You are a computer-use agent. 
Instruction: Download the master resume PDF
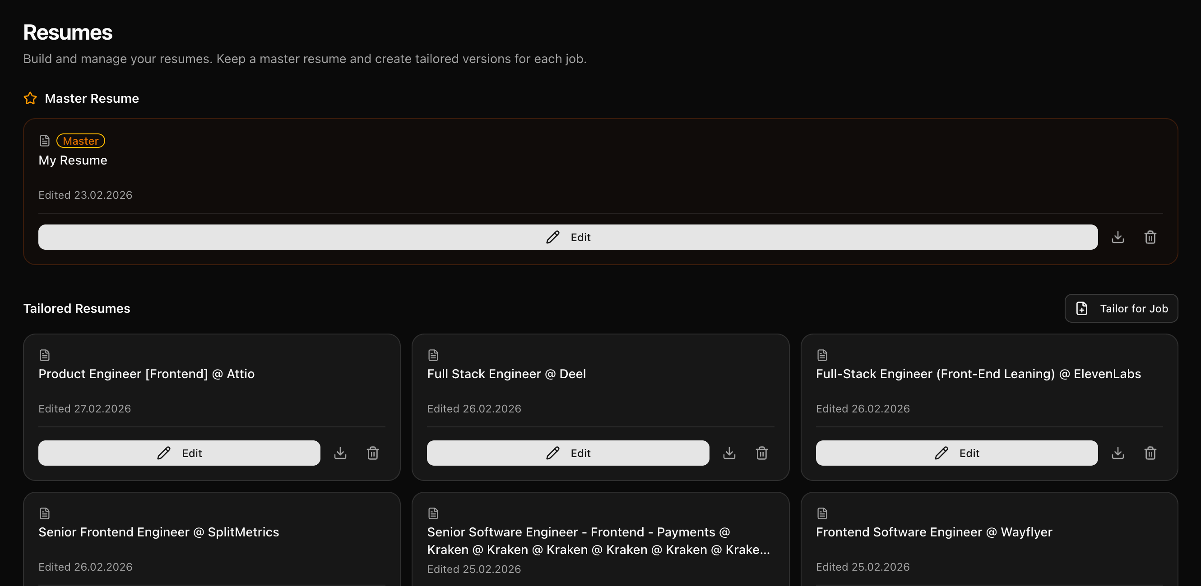pos(1118,237)
